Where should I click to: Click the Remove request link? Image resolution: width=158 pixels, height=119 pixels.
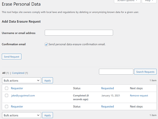(139, 96)
